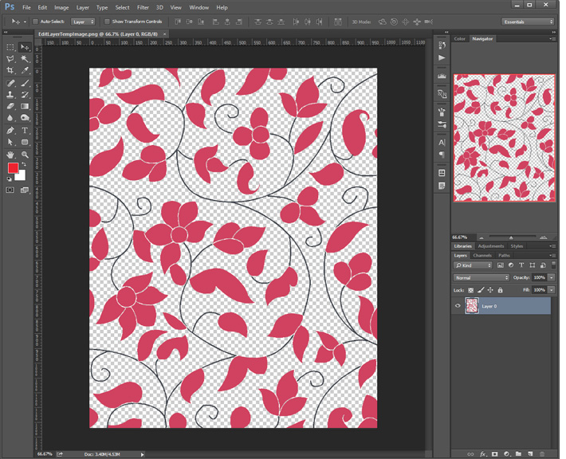The image size is (566, 459).
Task: Switch to the Channels tab
Action: pyautogui.click(x=482, y=255)
